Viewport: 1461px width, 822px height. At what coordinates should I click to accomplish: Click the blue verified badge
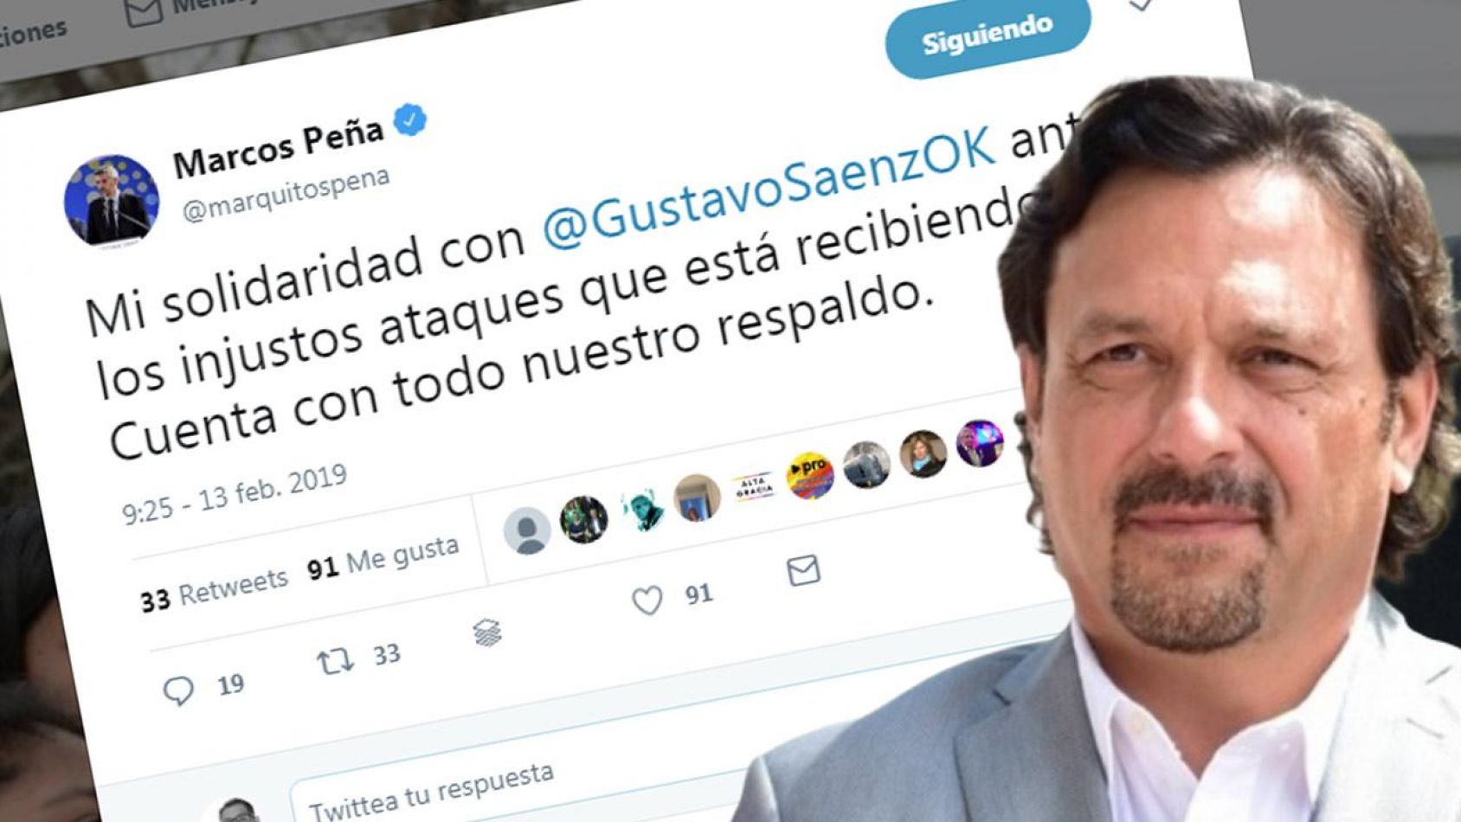(409, 120)
